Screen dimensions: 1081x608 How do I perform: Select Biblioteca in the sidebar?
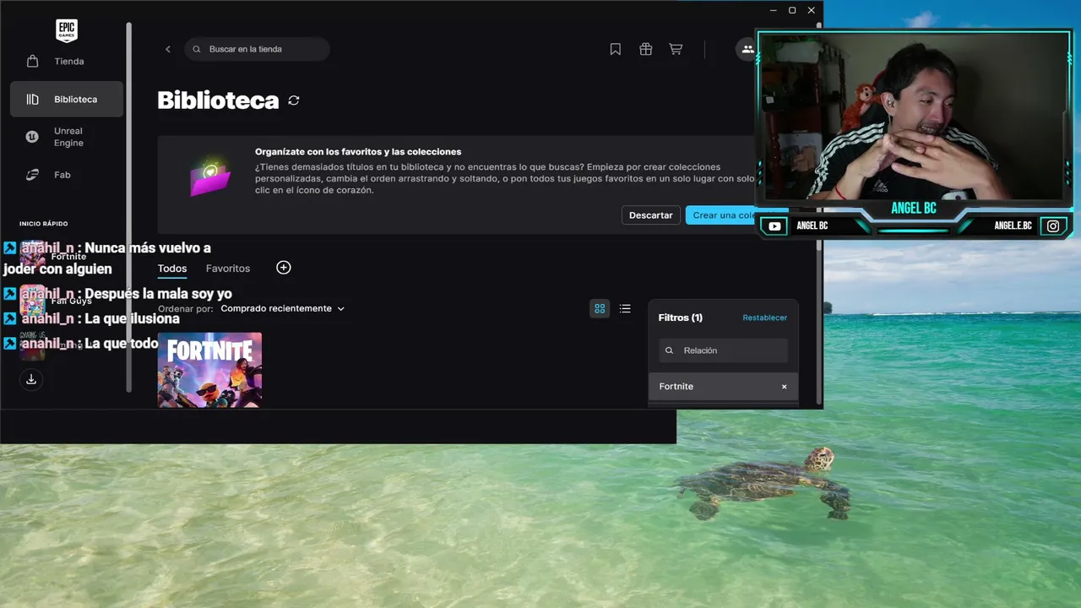67,100
